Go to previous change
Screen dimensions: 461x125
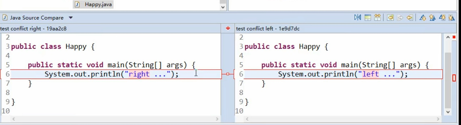coord(452,17)
